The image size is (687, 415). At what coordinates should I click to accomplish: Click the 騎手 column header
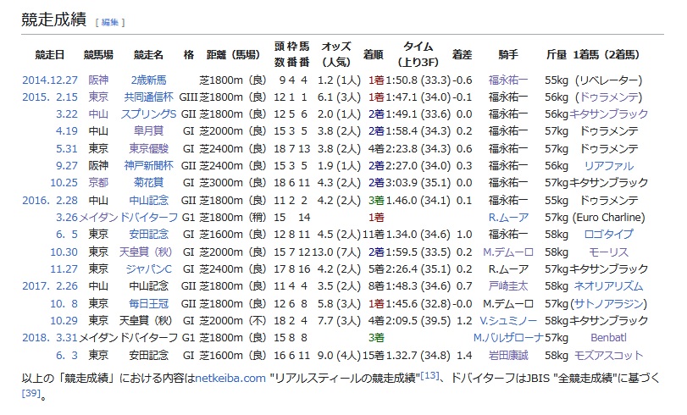click(508, 55)
